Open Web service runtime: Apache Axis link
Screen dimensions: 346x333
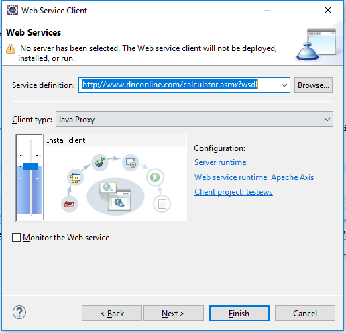[x=254, y=177]
